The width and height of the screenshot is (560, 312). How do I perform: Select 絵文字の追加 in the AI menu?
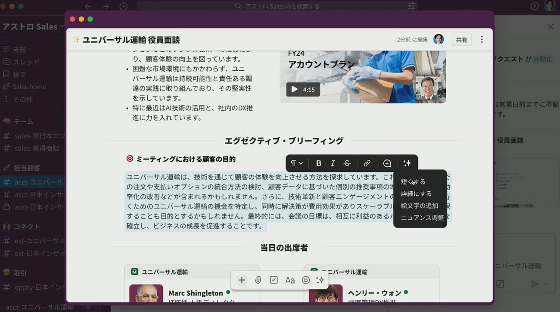tap(420, 206)
